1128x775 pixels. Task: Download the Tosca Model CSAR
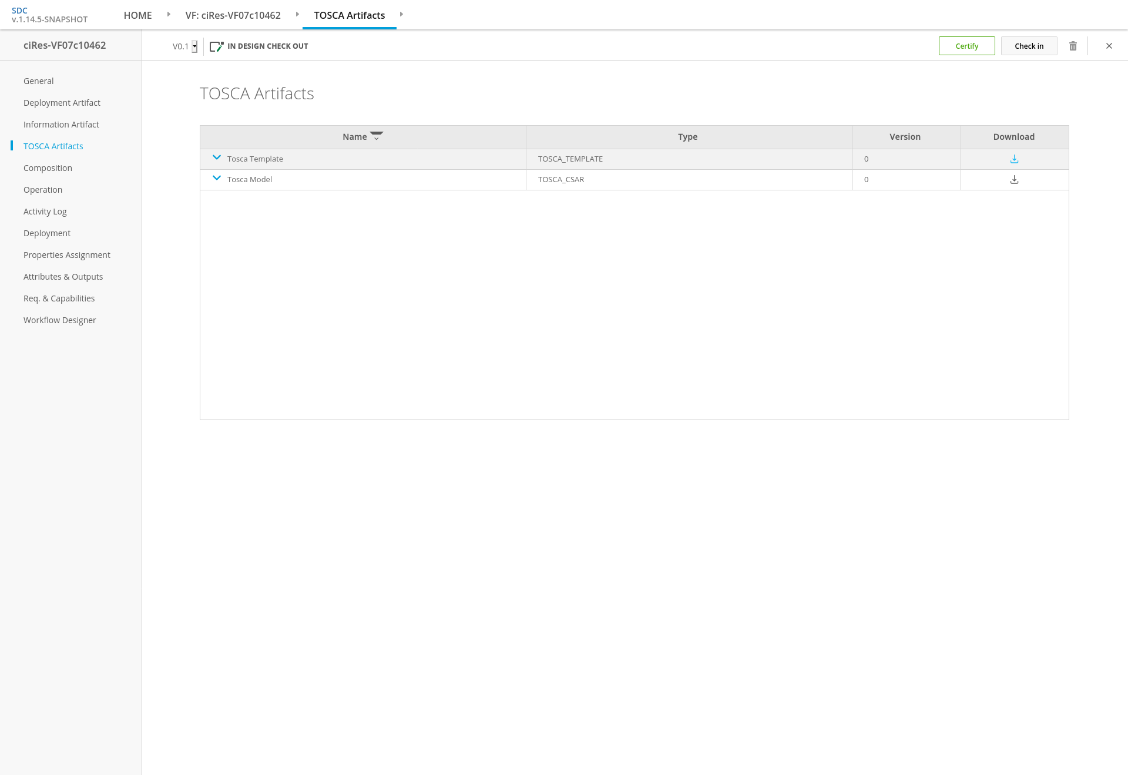pyautogui.click(x=1014, y=180)
